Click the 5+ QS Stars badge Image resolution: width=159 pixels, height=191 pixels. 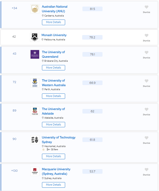point(50,149)
